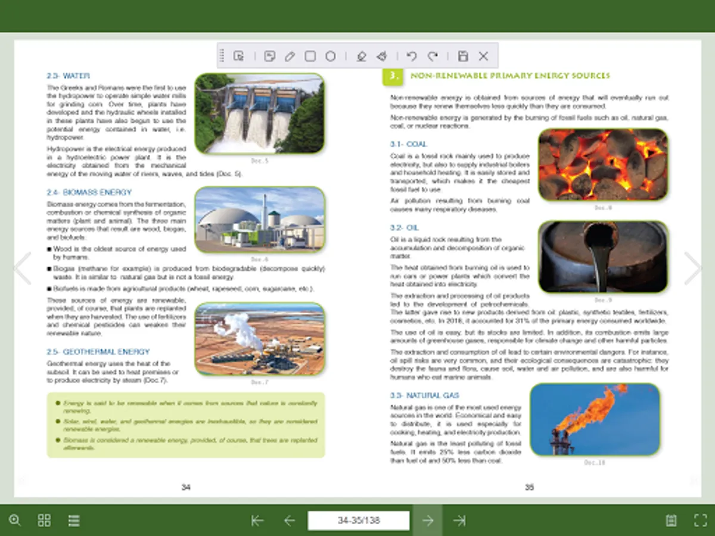715x536 pixels.
Task: Undo the last annotation
Action: click(411, 56)
